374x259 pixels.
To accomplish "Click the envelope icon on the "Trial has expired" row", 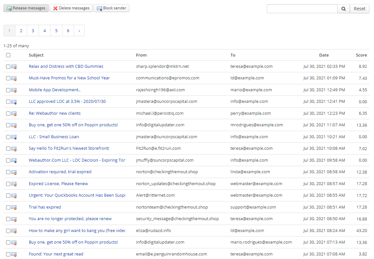I will 13,207.
